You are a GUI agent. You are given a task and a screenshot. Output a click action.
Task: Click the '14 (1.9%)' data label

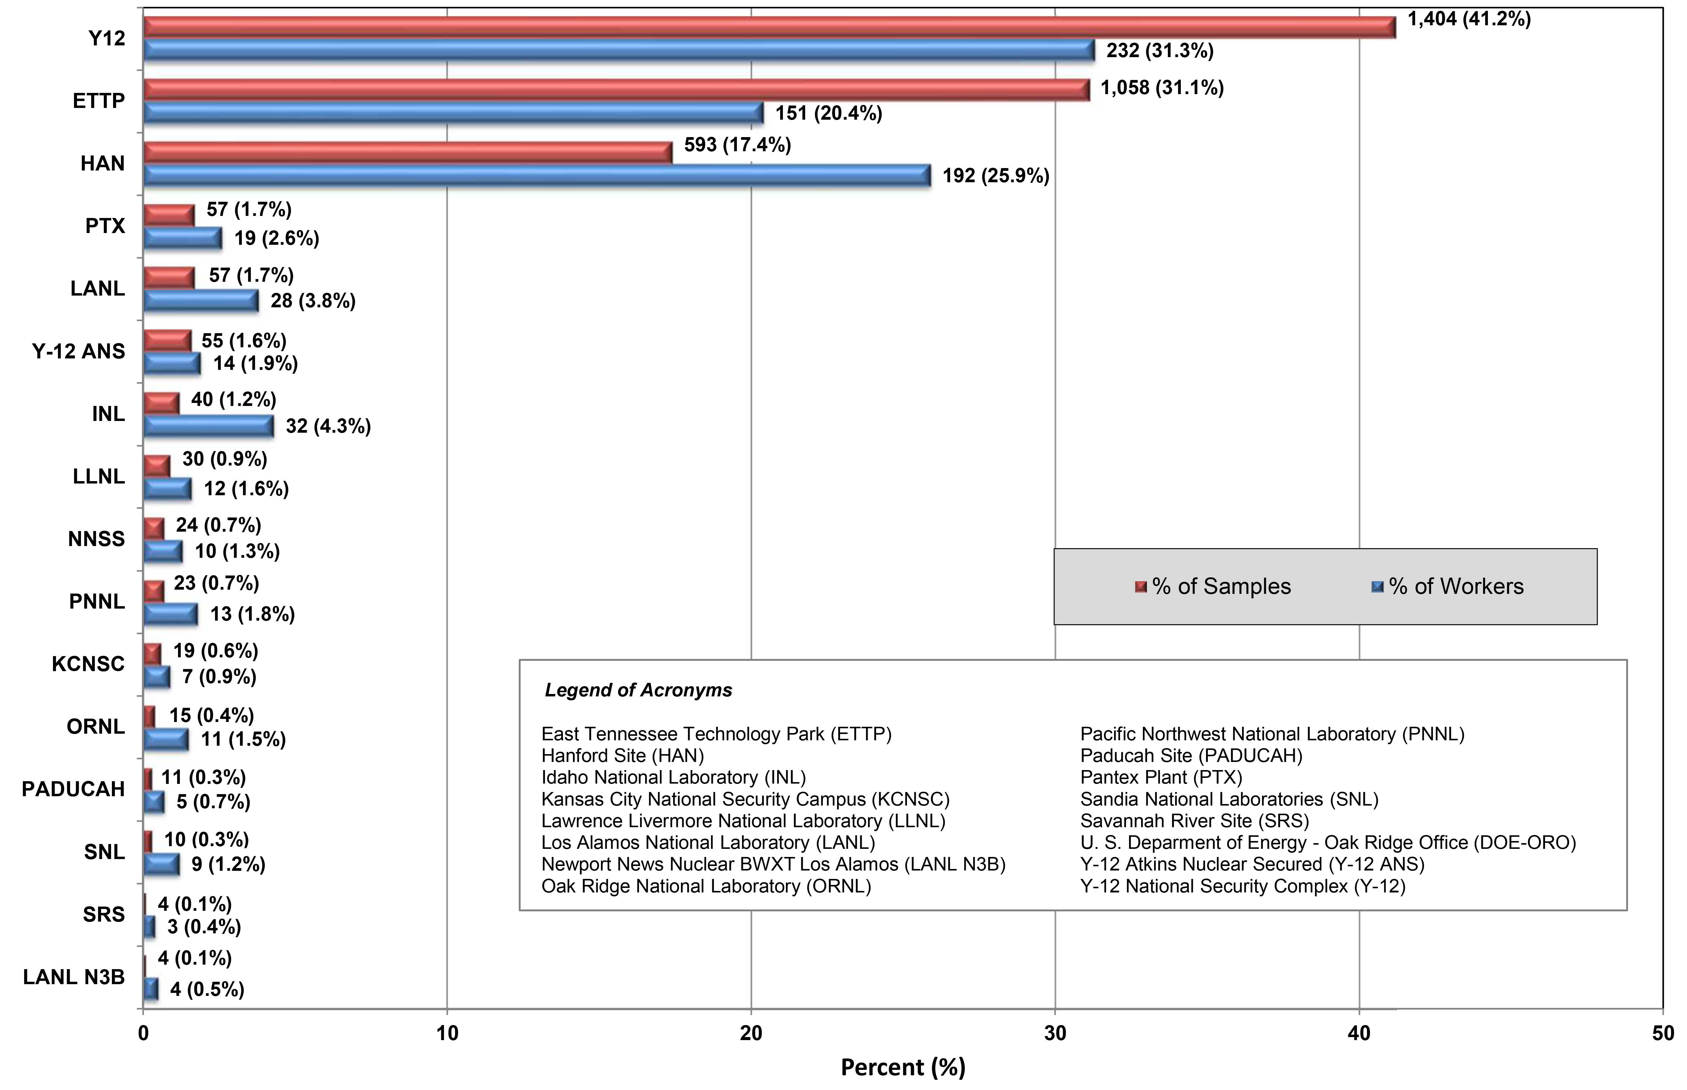pyautogui.click(x=256, y=364)
